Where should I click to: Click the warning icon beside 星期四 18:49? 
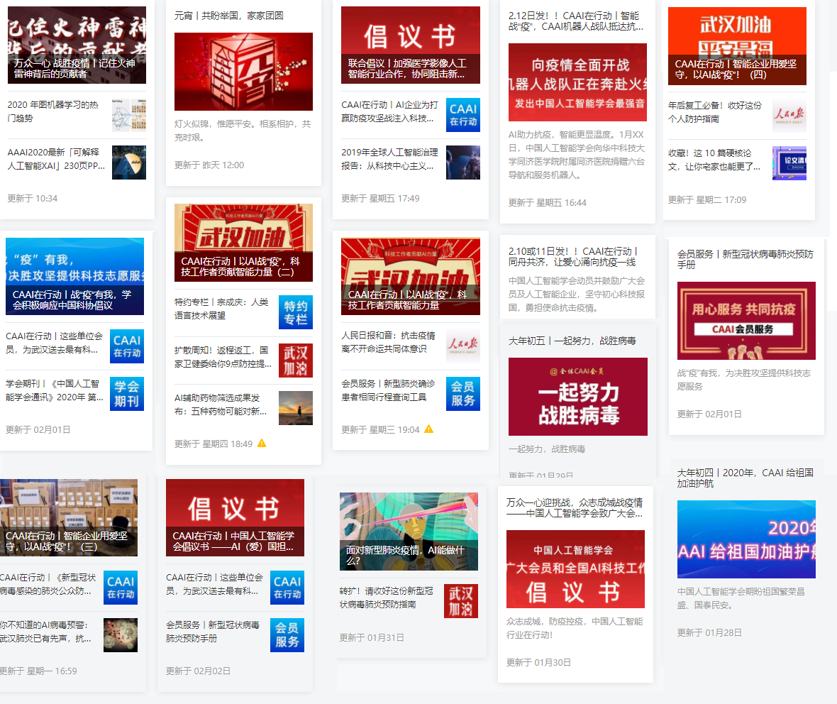tap(262, 444)
